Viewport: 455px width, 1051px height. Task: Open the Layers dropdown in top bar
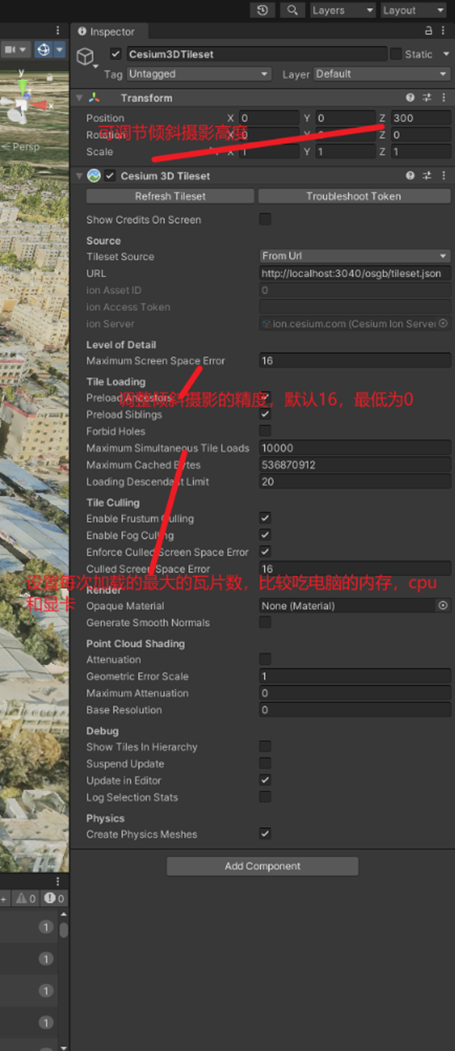click(x=342, y=10)
